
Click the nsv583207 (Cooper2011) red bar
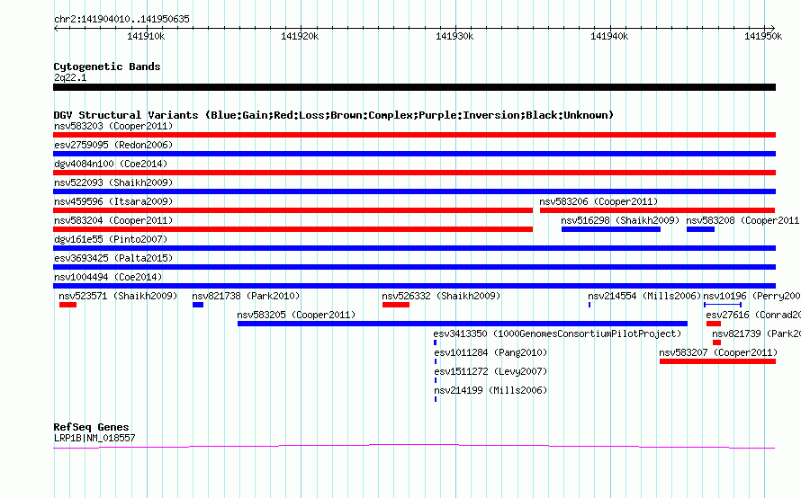click(717, 361)
